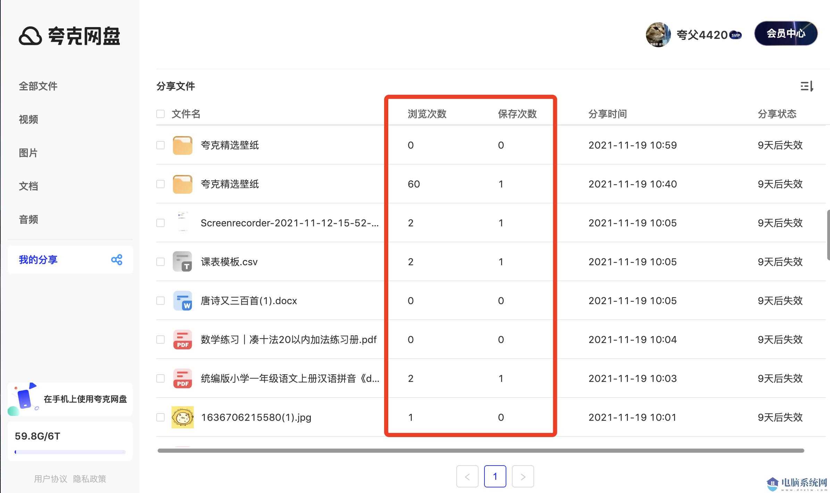Open 图片 category in the sidebar

pos(28,153)
